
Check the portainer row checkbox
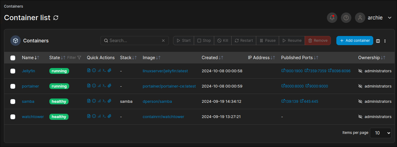(13, 86)
